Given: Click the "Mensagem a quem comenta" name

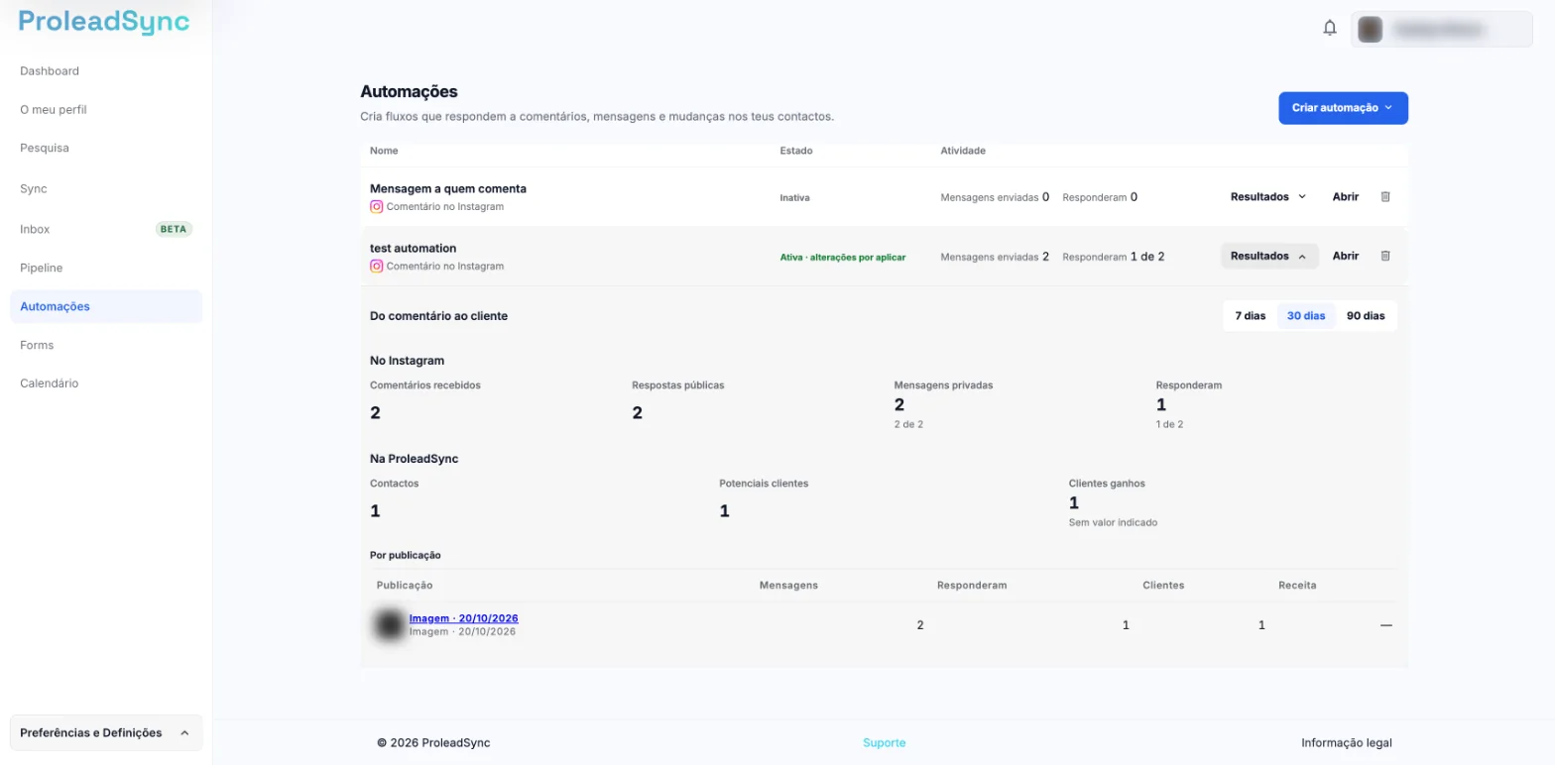Looking at the screenshot, I should pos(448,188).
